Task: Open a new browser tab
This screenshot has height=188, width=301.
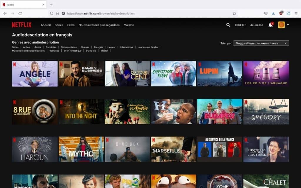Action: tap(51, 5)
